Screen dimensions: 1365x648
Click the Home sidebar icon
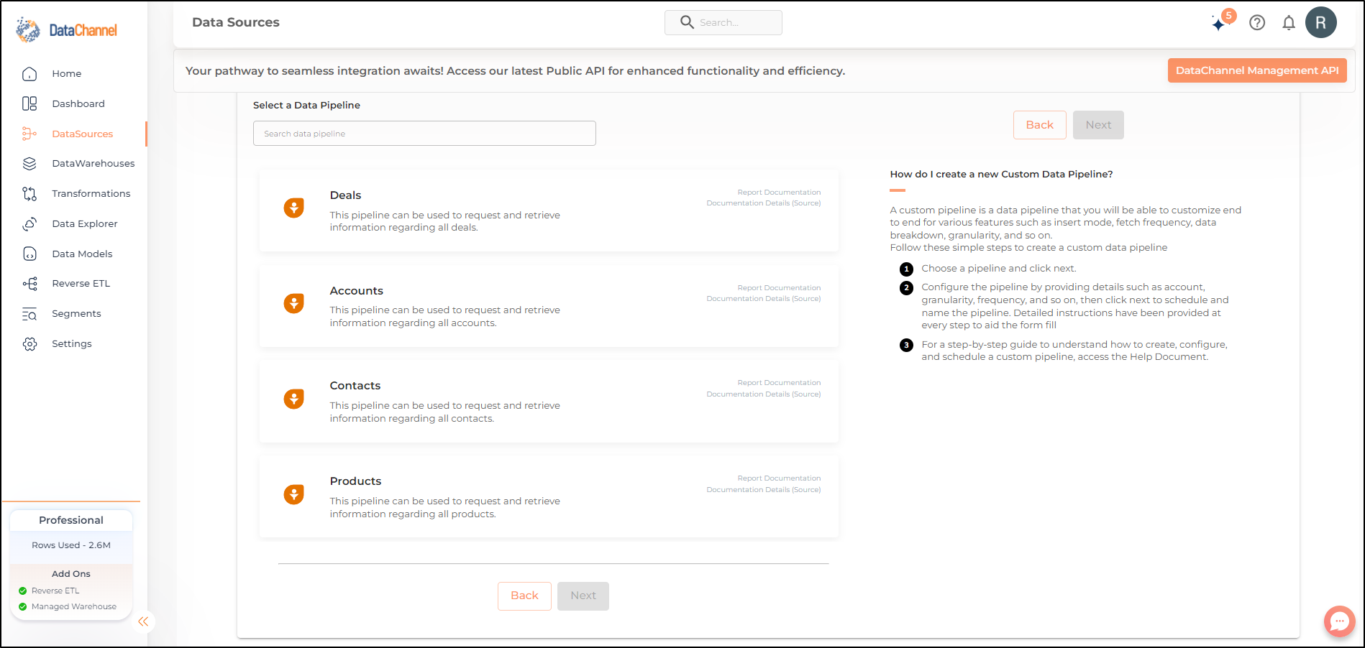29,74
